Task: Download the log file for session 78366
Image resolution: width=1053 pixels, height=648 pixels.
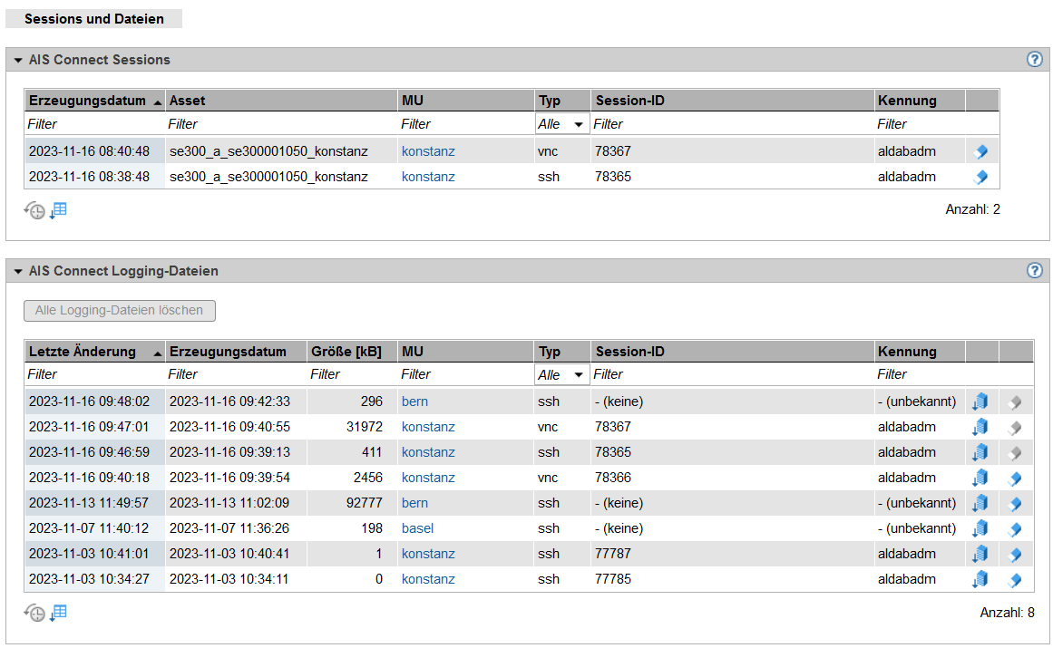Action: point(980,478)
